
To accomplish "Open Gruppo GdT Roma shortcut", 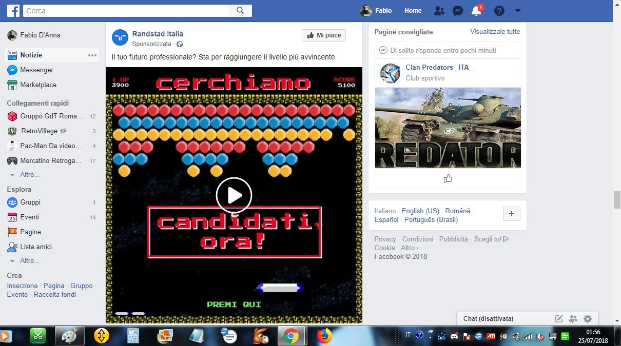I will click(51, 116).
